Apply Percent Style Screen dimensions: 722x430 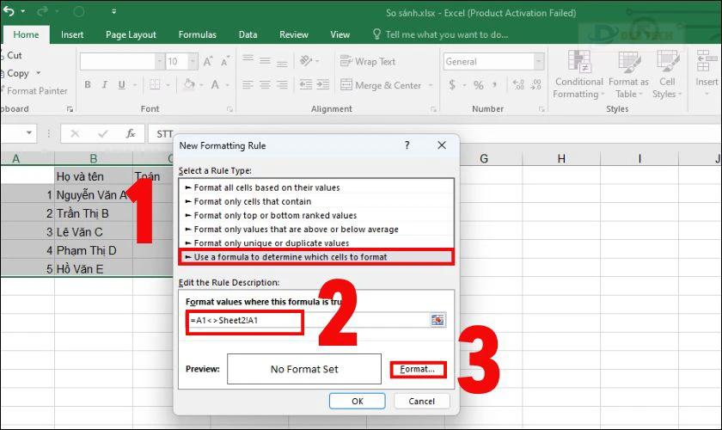click(x=479, y=85)
